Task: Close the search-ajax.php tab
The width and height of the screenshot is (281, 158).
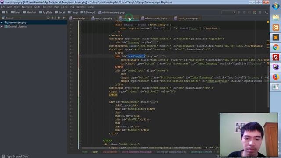Action: coord(115,18)
